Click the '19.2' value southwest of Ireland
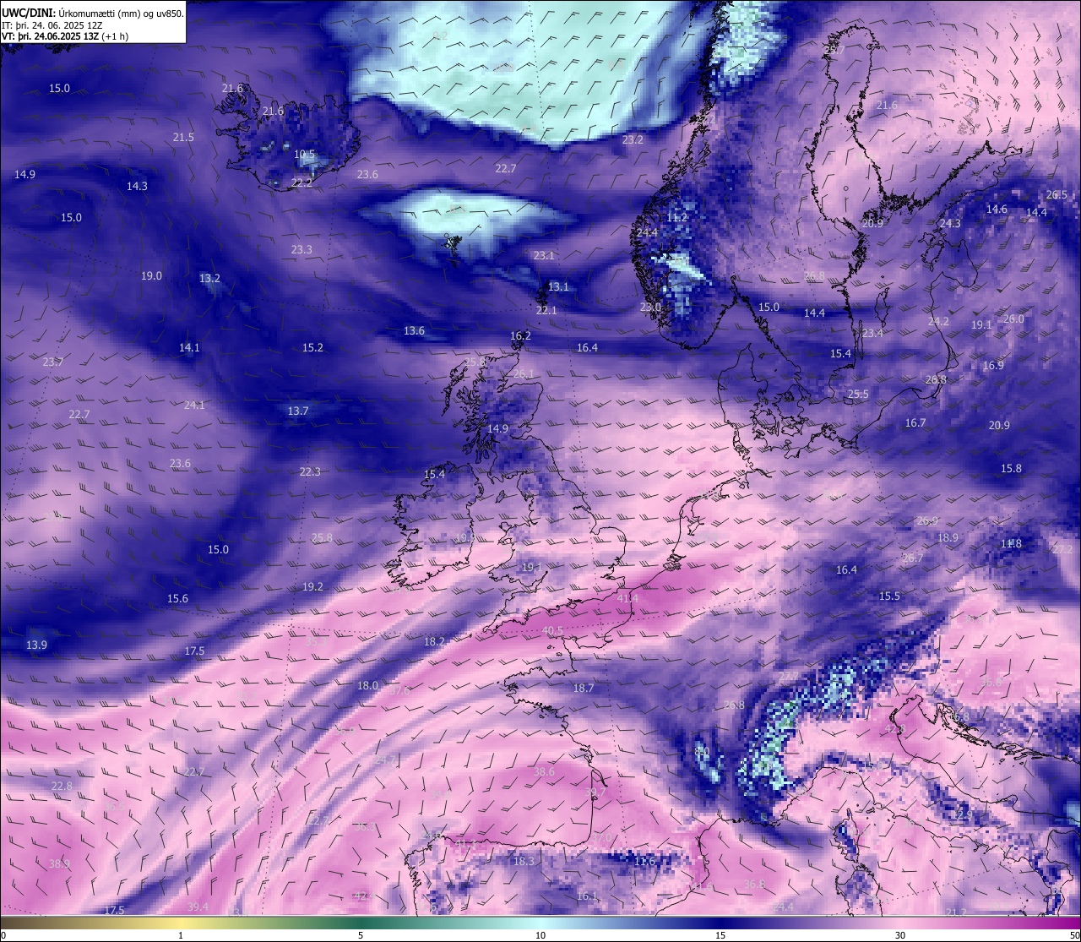1081x942 pixels. pyautogui.click(x=312, y=586)
